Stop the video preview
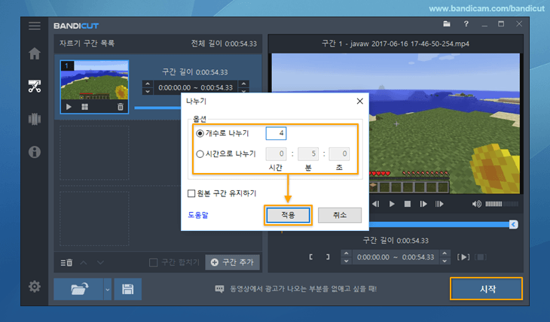 (408, 204)
